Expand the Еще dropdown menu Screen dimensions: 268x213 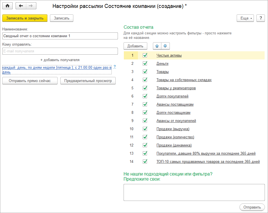[246, 18]
